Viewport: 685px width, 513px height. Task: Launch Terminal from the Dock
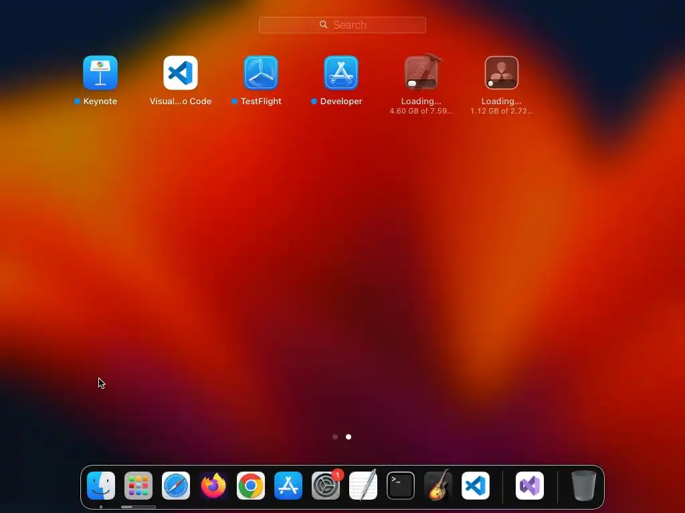click(x=401, y=486)
